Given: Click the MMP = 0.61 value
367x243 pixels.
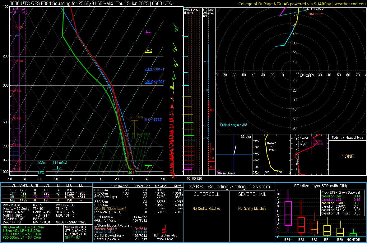Looking at the screenshot, I should coord(41,222).
